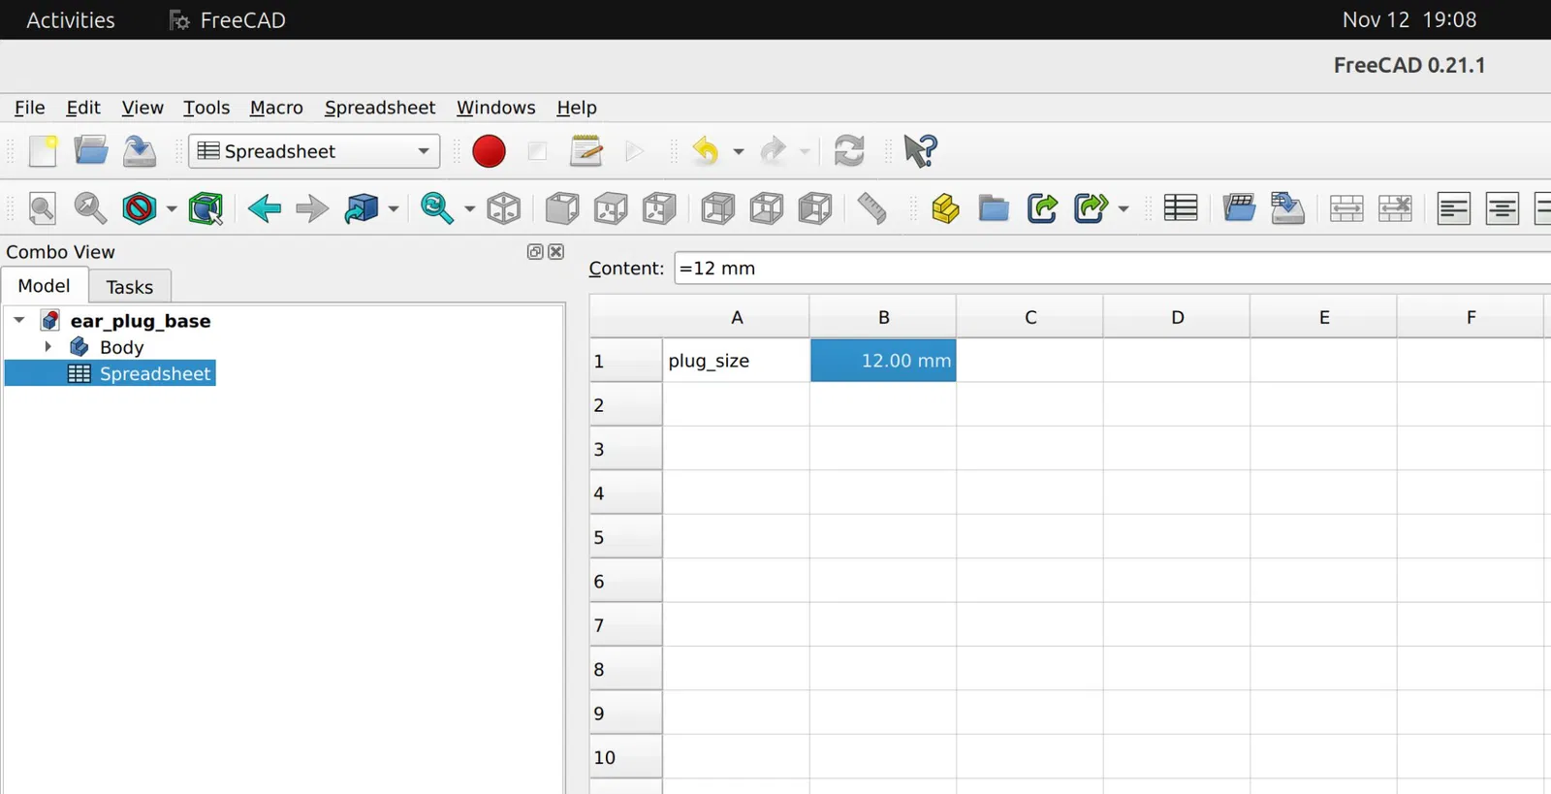The image size is (1551, 794).
Task: Open the GNOME Activities overview
Action: point(71,20)
